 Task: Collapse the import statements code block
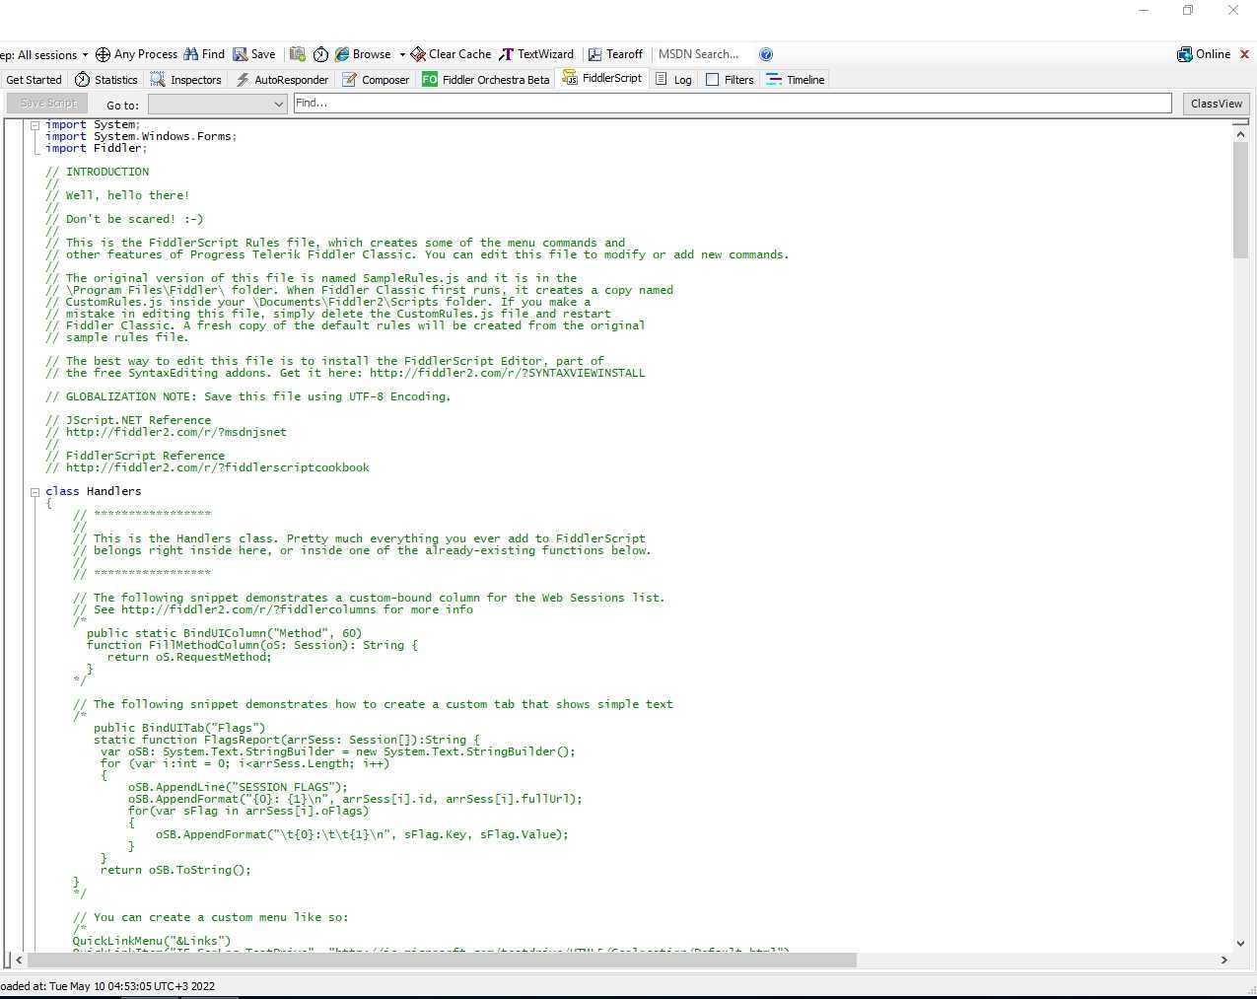click(35, 125)
